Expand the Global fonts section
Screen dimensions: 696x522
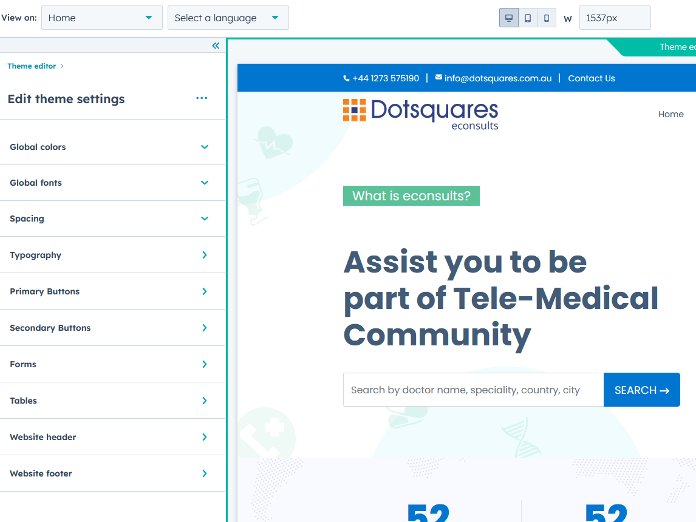[x=112, y=183]
